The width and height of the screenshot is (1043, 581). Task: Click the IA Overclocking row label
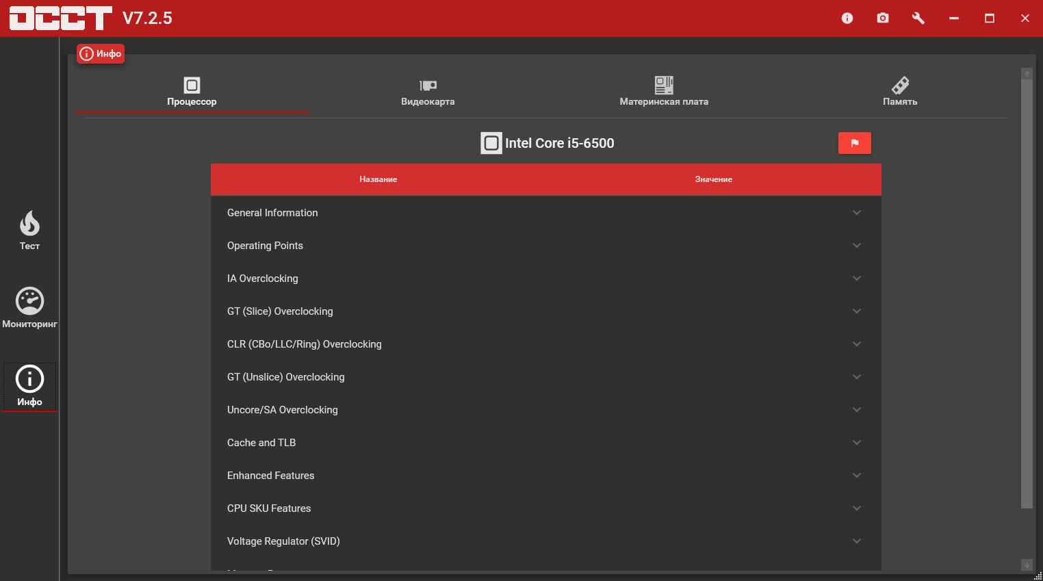[263, 279]
